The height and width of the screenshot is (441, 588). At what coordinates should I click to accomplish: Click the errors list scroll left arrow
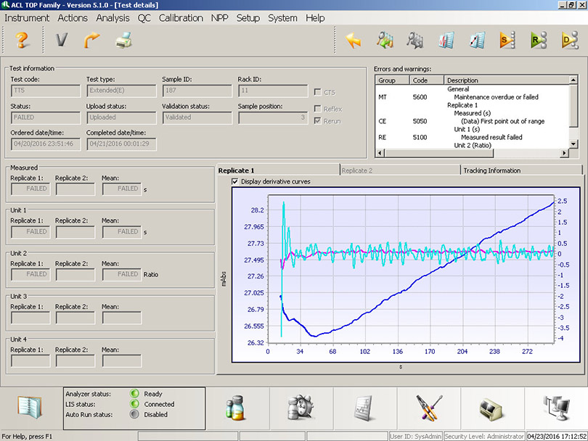379,152
